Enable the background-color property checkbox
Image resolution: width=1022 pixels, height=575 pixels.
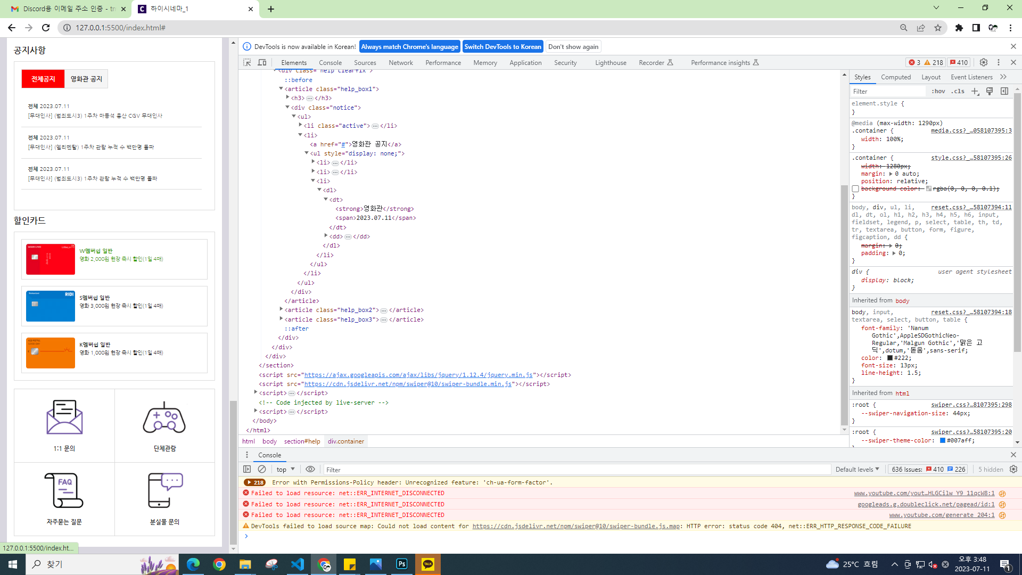[x=855, y=188]
